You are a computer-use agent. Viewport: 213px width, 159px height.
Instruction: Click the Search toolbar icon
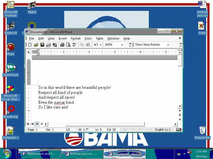click(55, 45)
